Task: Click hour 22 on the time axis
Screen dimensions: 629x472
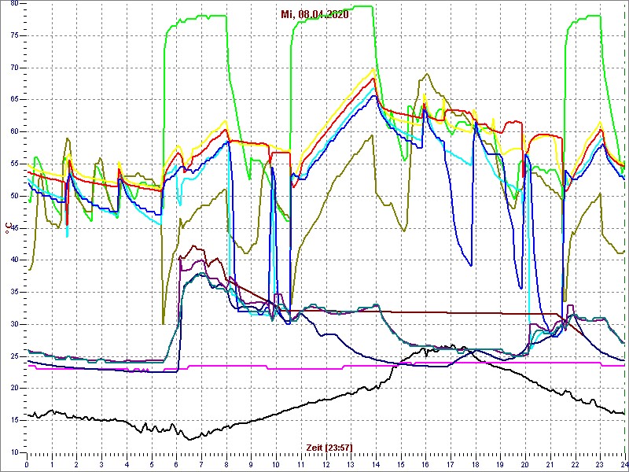Action: click(575, 464)
